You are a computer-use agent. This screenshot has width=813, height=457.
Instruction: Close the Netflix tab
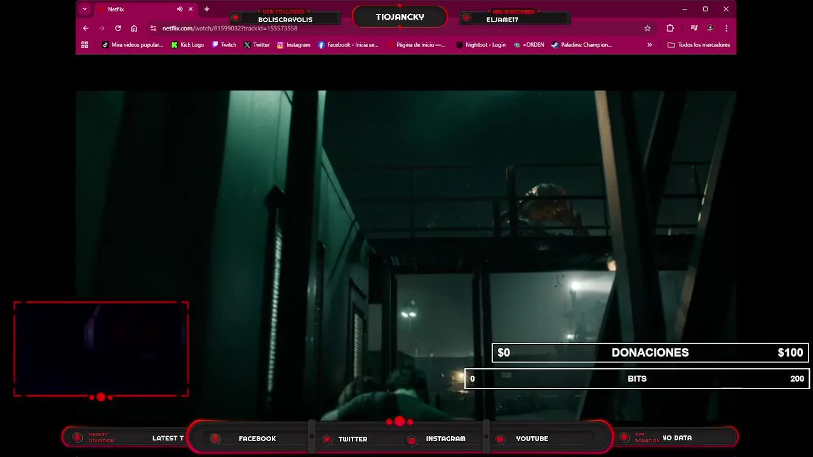tap(191, 10)
